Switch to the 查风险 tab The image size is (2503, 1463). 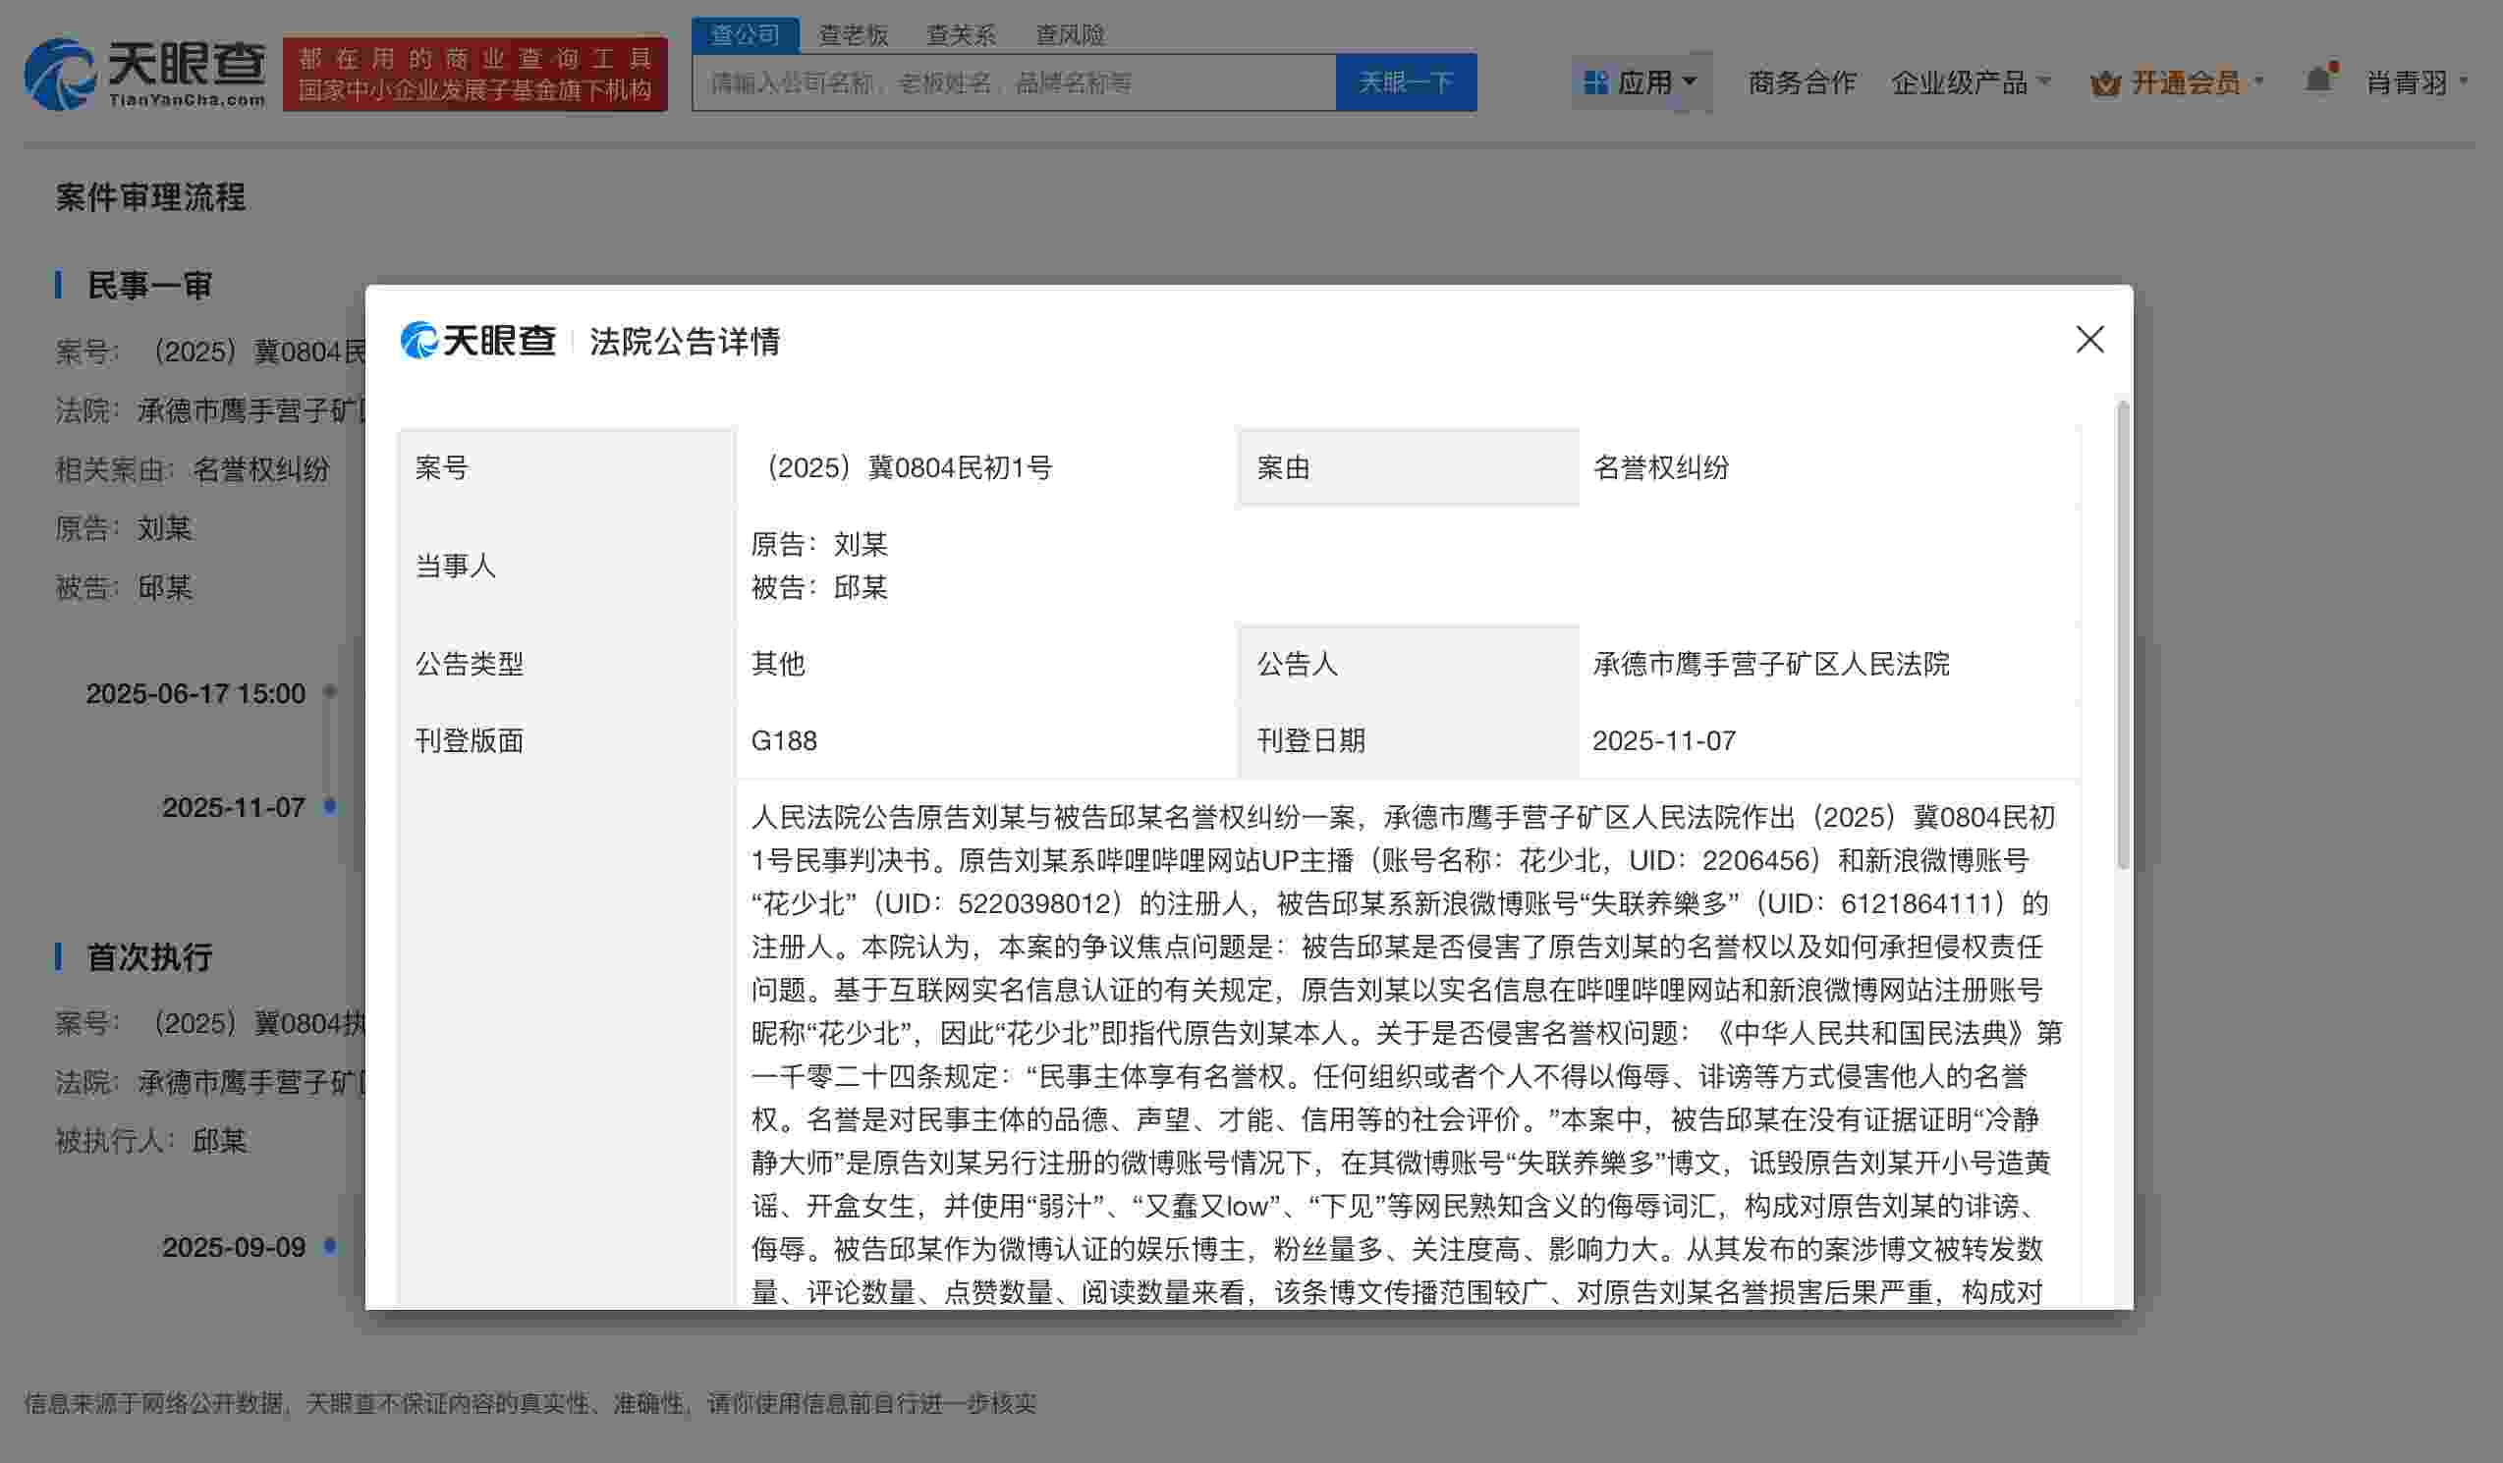(1070, 33)
